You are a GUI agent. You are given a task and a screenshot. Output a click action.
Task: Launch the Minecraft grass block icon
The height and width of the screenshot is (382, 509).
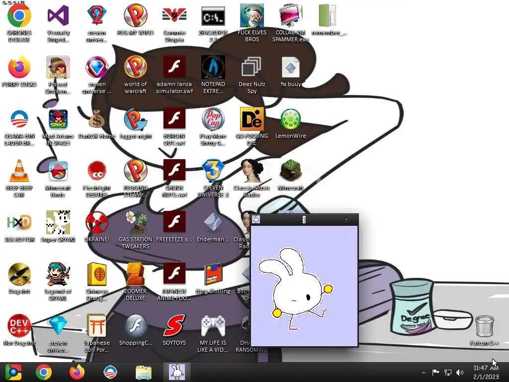pos(290,171)
